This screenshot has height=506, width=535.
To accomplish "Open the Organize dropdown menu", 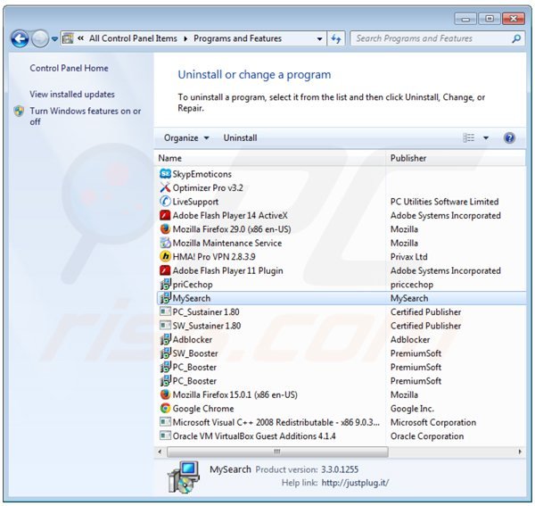I will [x=186, y=138].
